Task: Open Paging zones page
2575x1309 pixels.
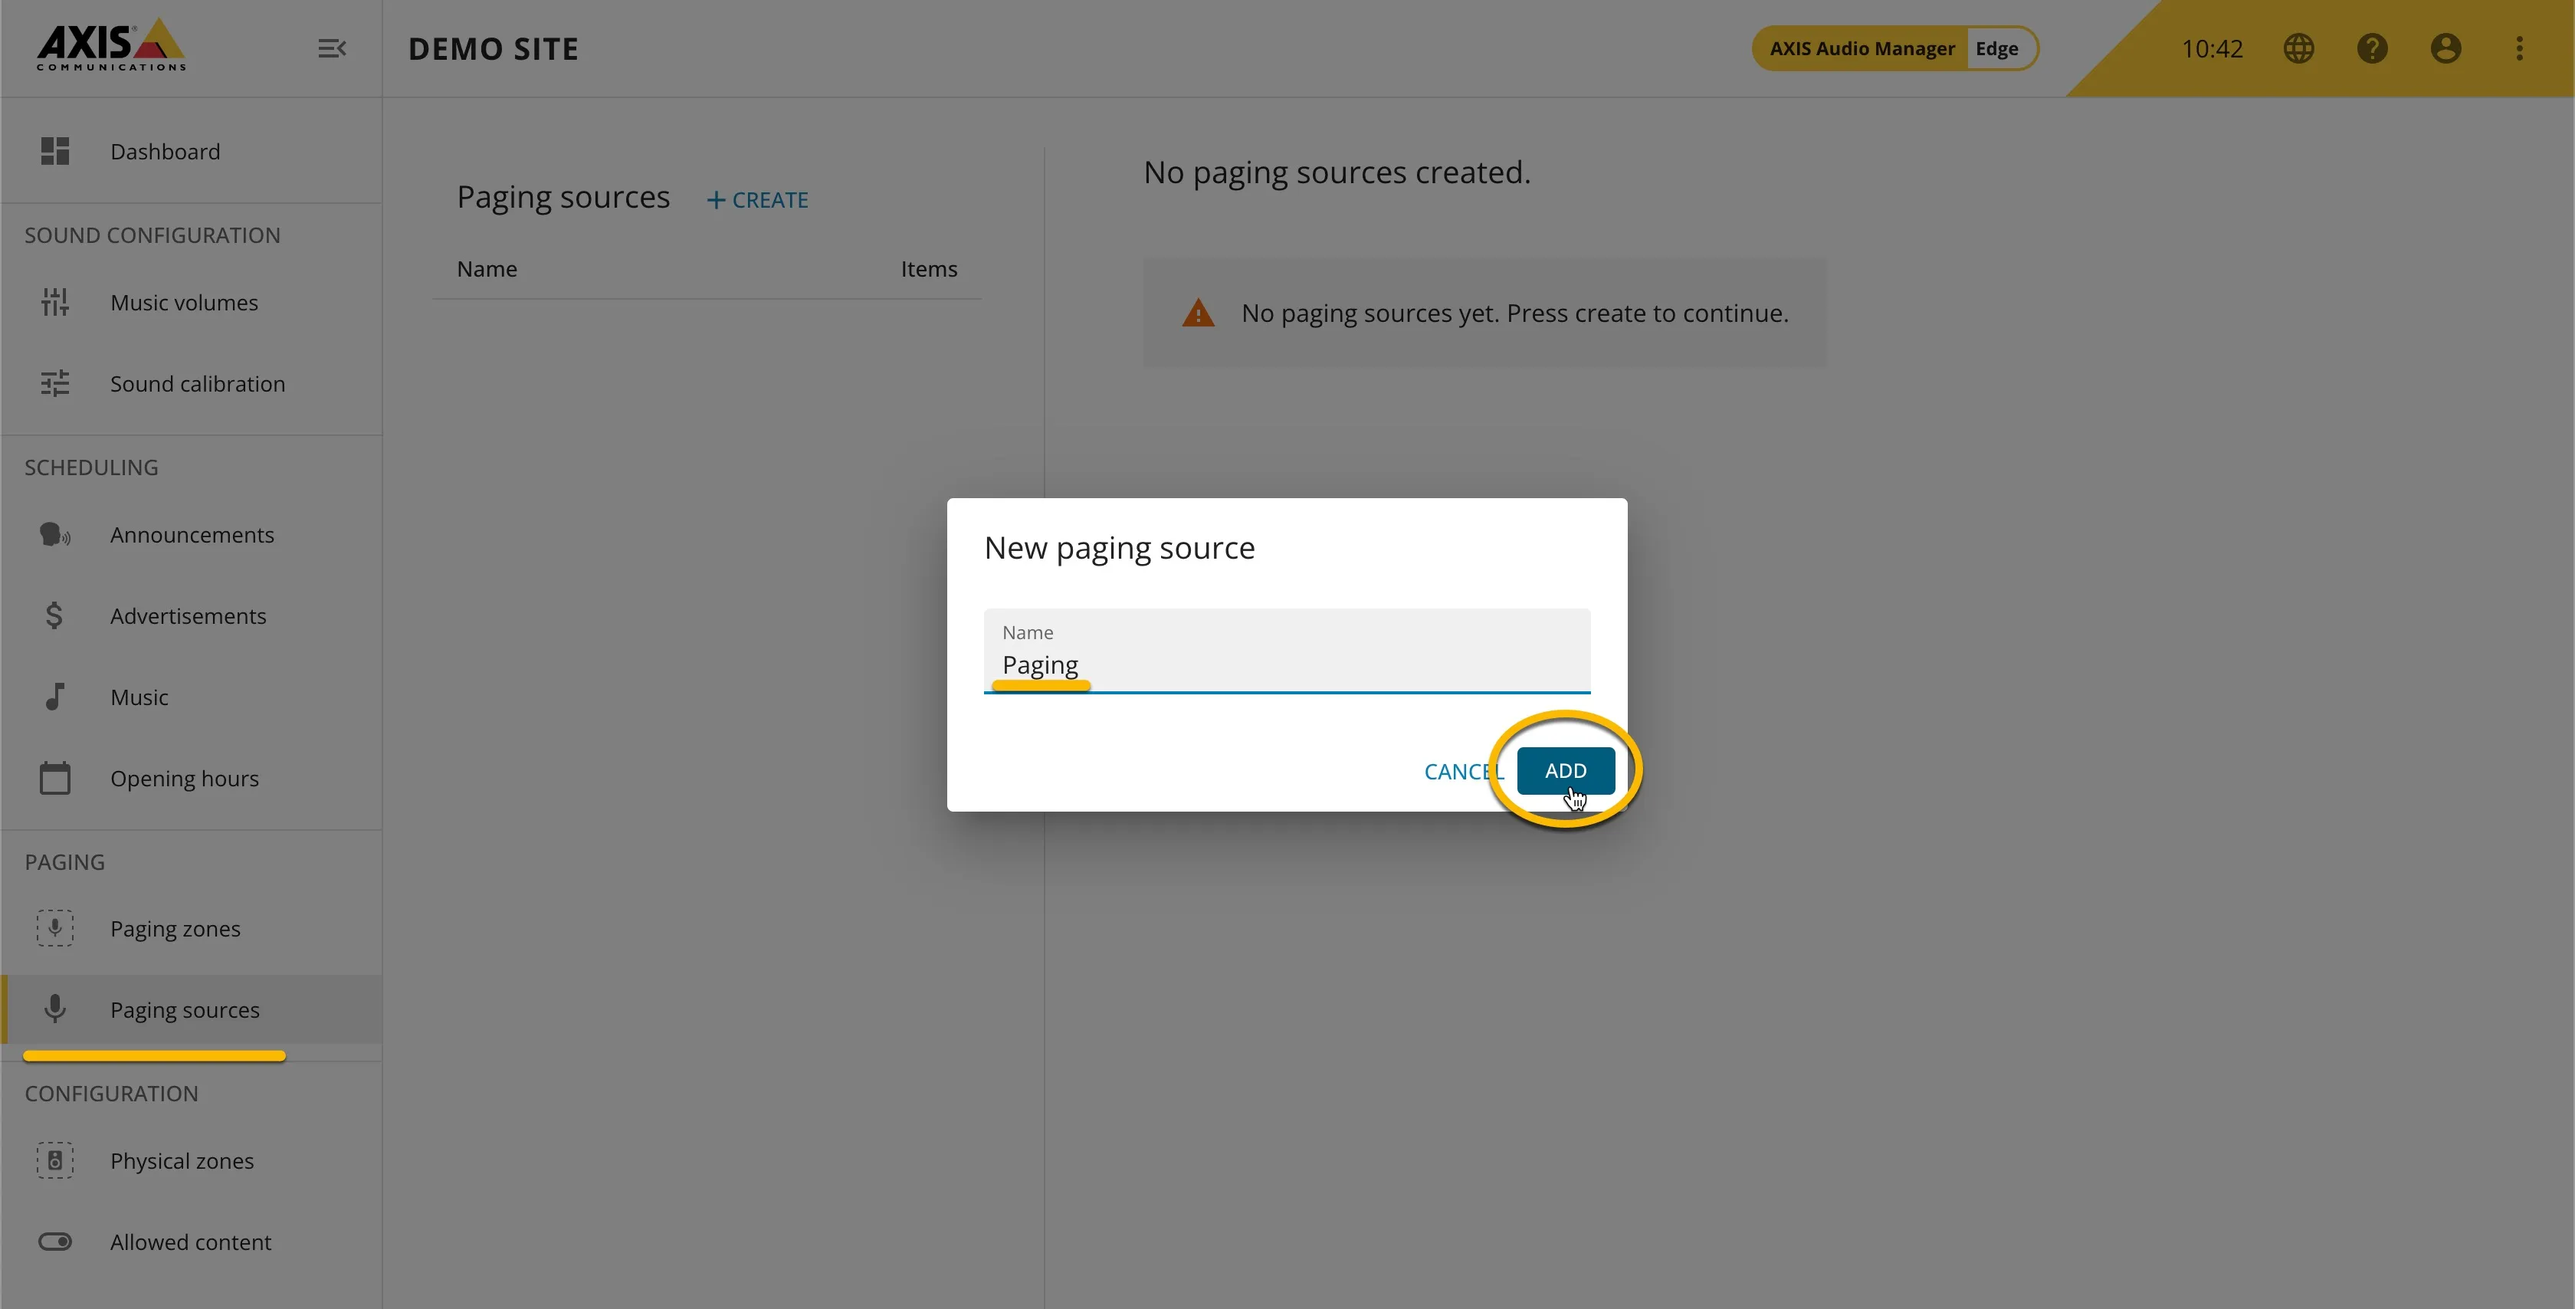Action: click(191, 928)
